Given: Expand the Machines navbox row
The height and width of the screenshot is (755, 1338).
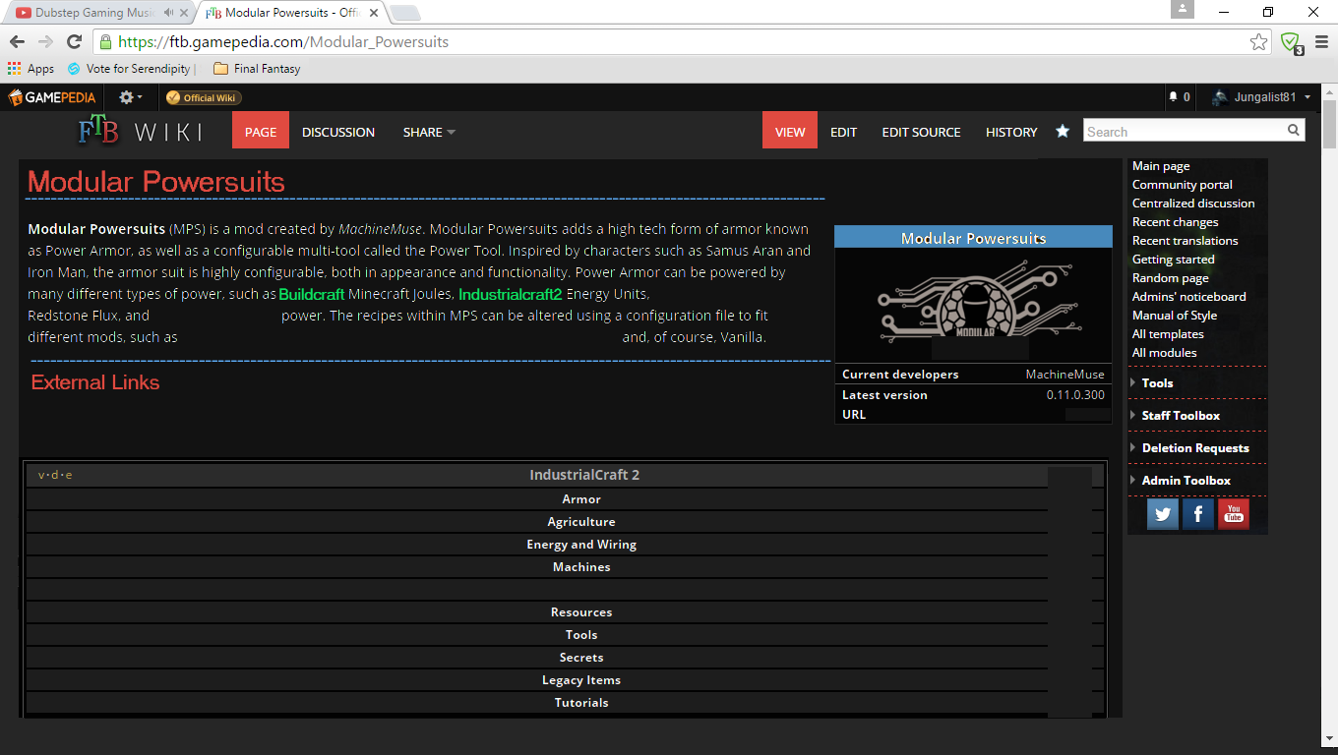Looking at the screenshot, I should pos(581,567).
